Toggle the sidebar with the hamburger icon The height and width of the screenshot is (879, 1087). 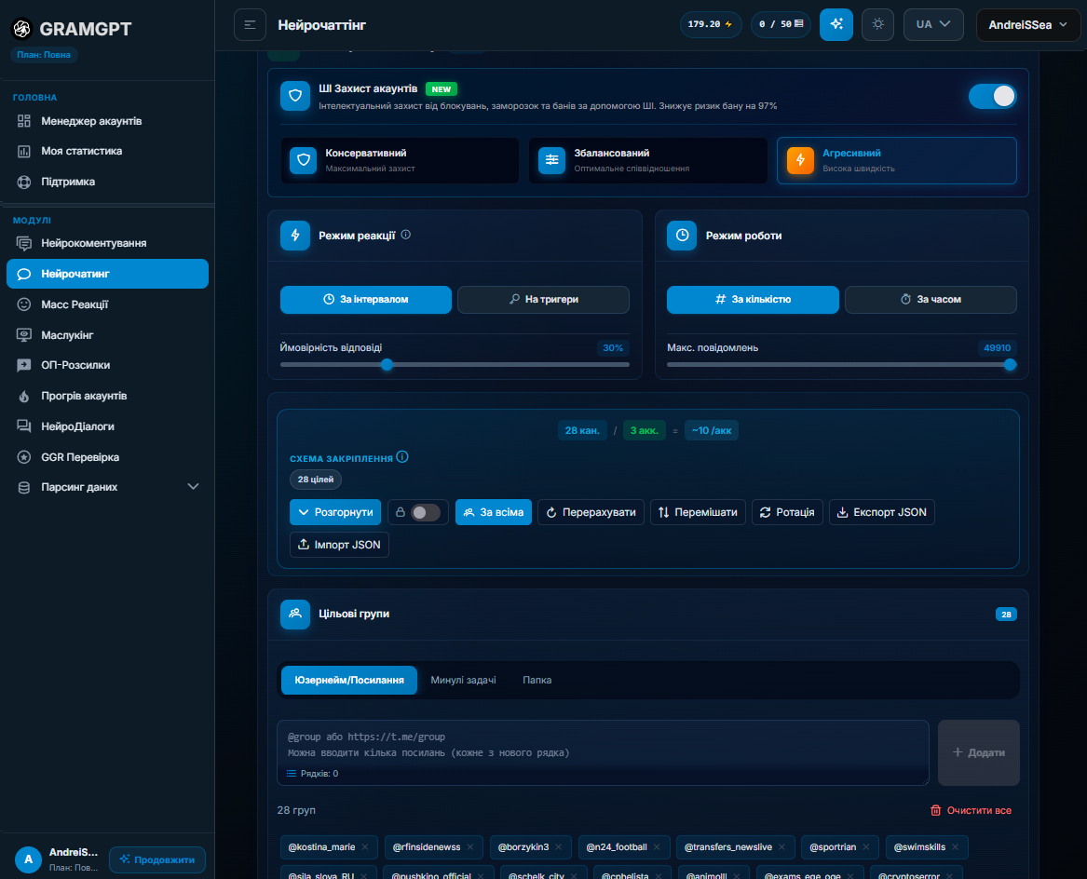[251, 25]
